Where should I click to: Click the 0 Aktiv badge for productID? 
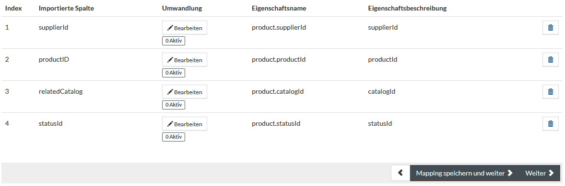(x=173, y=73)
